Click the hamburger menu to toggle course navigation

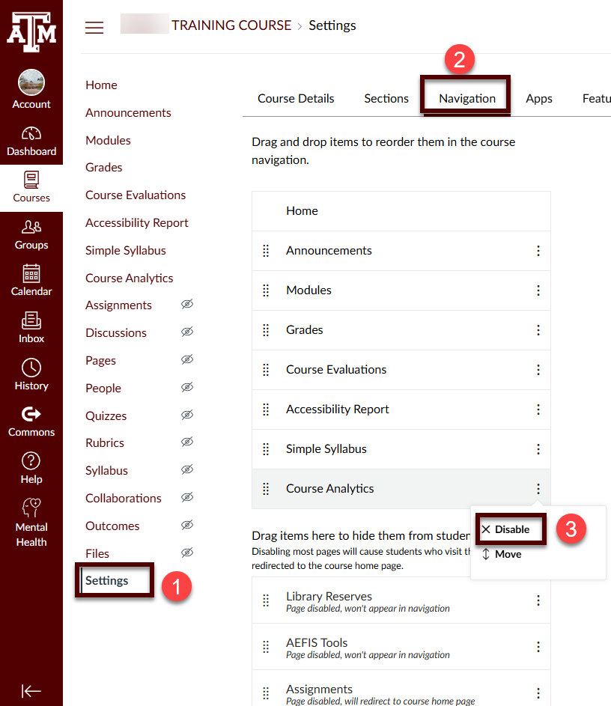tap(94, 28)
